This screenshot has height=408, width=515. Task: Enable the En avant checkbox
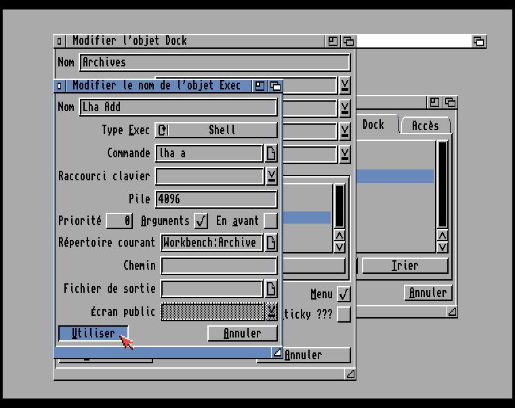(270, 221)
